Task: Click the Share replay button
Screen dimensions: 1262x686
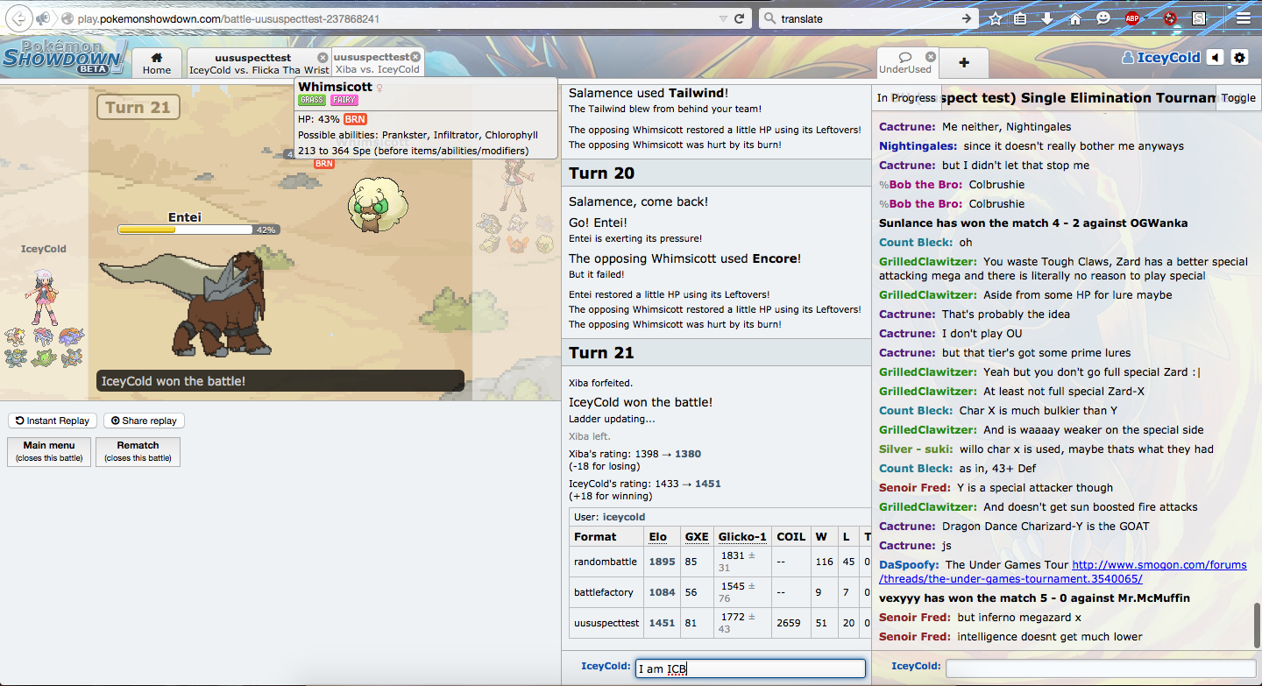Action: 144,421
